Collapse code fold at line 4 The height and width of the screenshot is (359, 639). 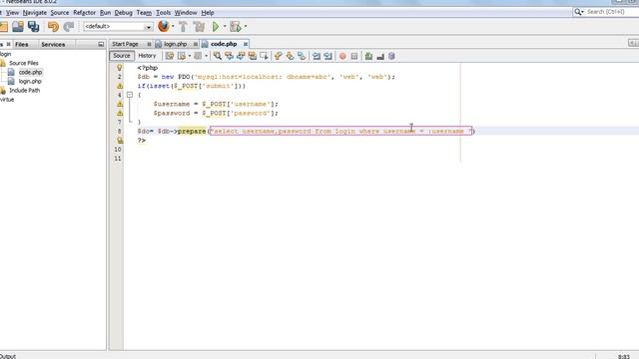(x=130, y=95)
